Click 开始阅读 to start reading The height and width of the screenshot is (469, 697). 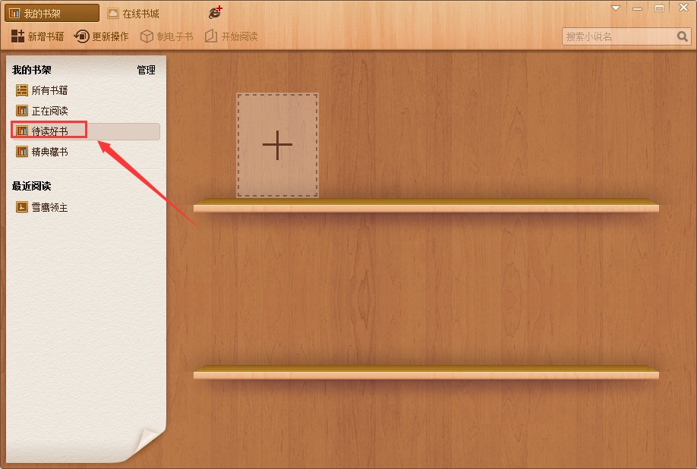[231, 36]
